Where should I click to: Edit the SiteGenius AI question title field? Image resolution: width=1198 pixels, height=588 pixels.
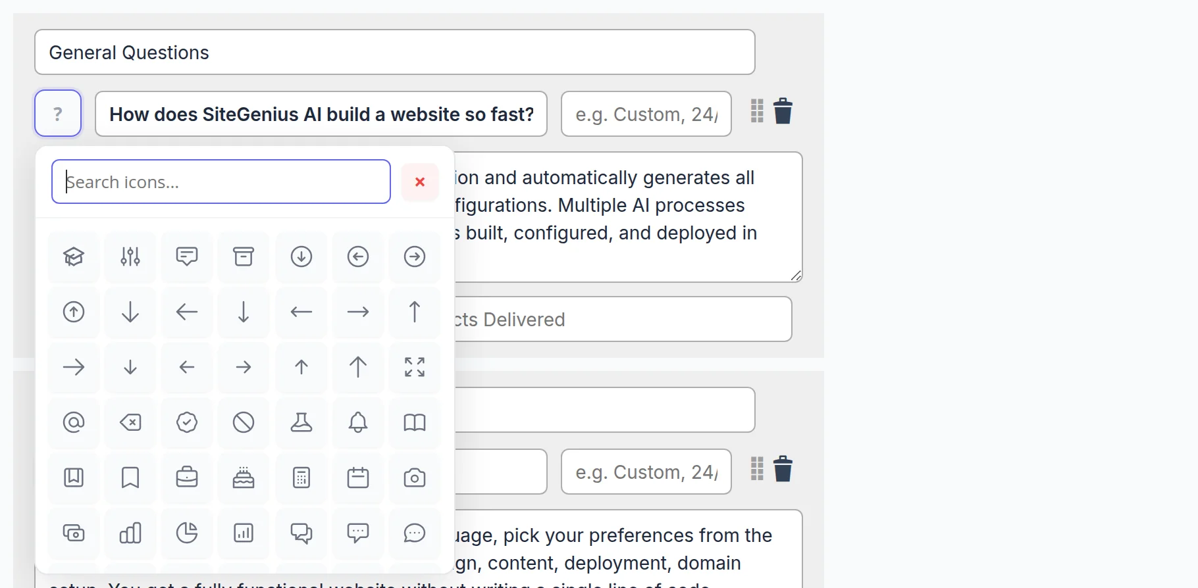tap(321, 114)
